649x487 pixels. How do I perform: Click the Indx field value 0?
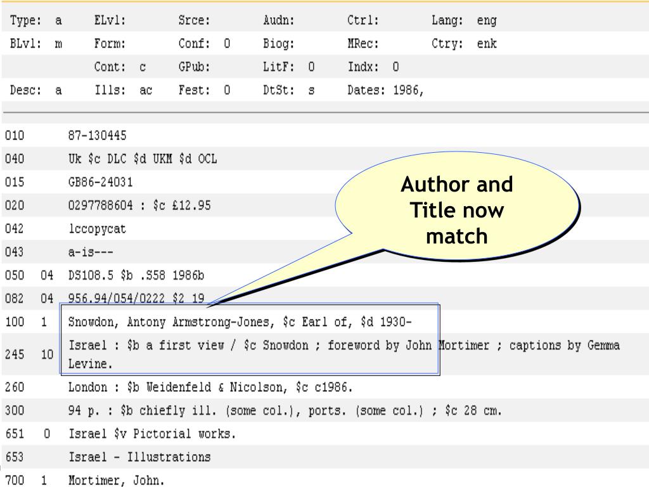pos(395,67)
